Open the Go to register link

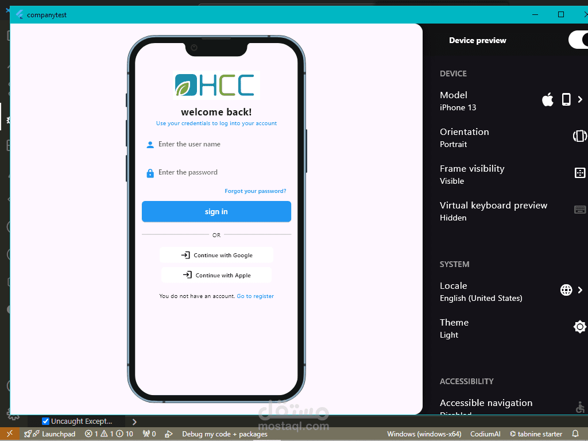click(255, 296)
